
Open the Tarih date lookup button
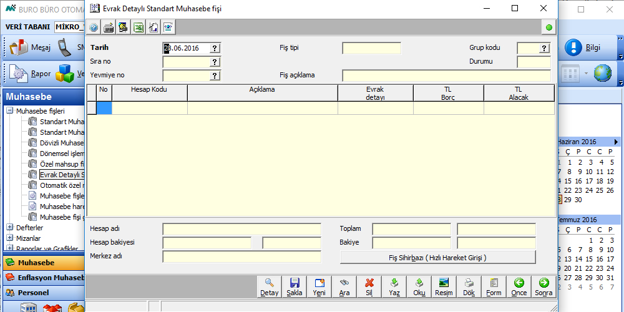click(x=215, y=48)
